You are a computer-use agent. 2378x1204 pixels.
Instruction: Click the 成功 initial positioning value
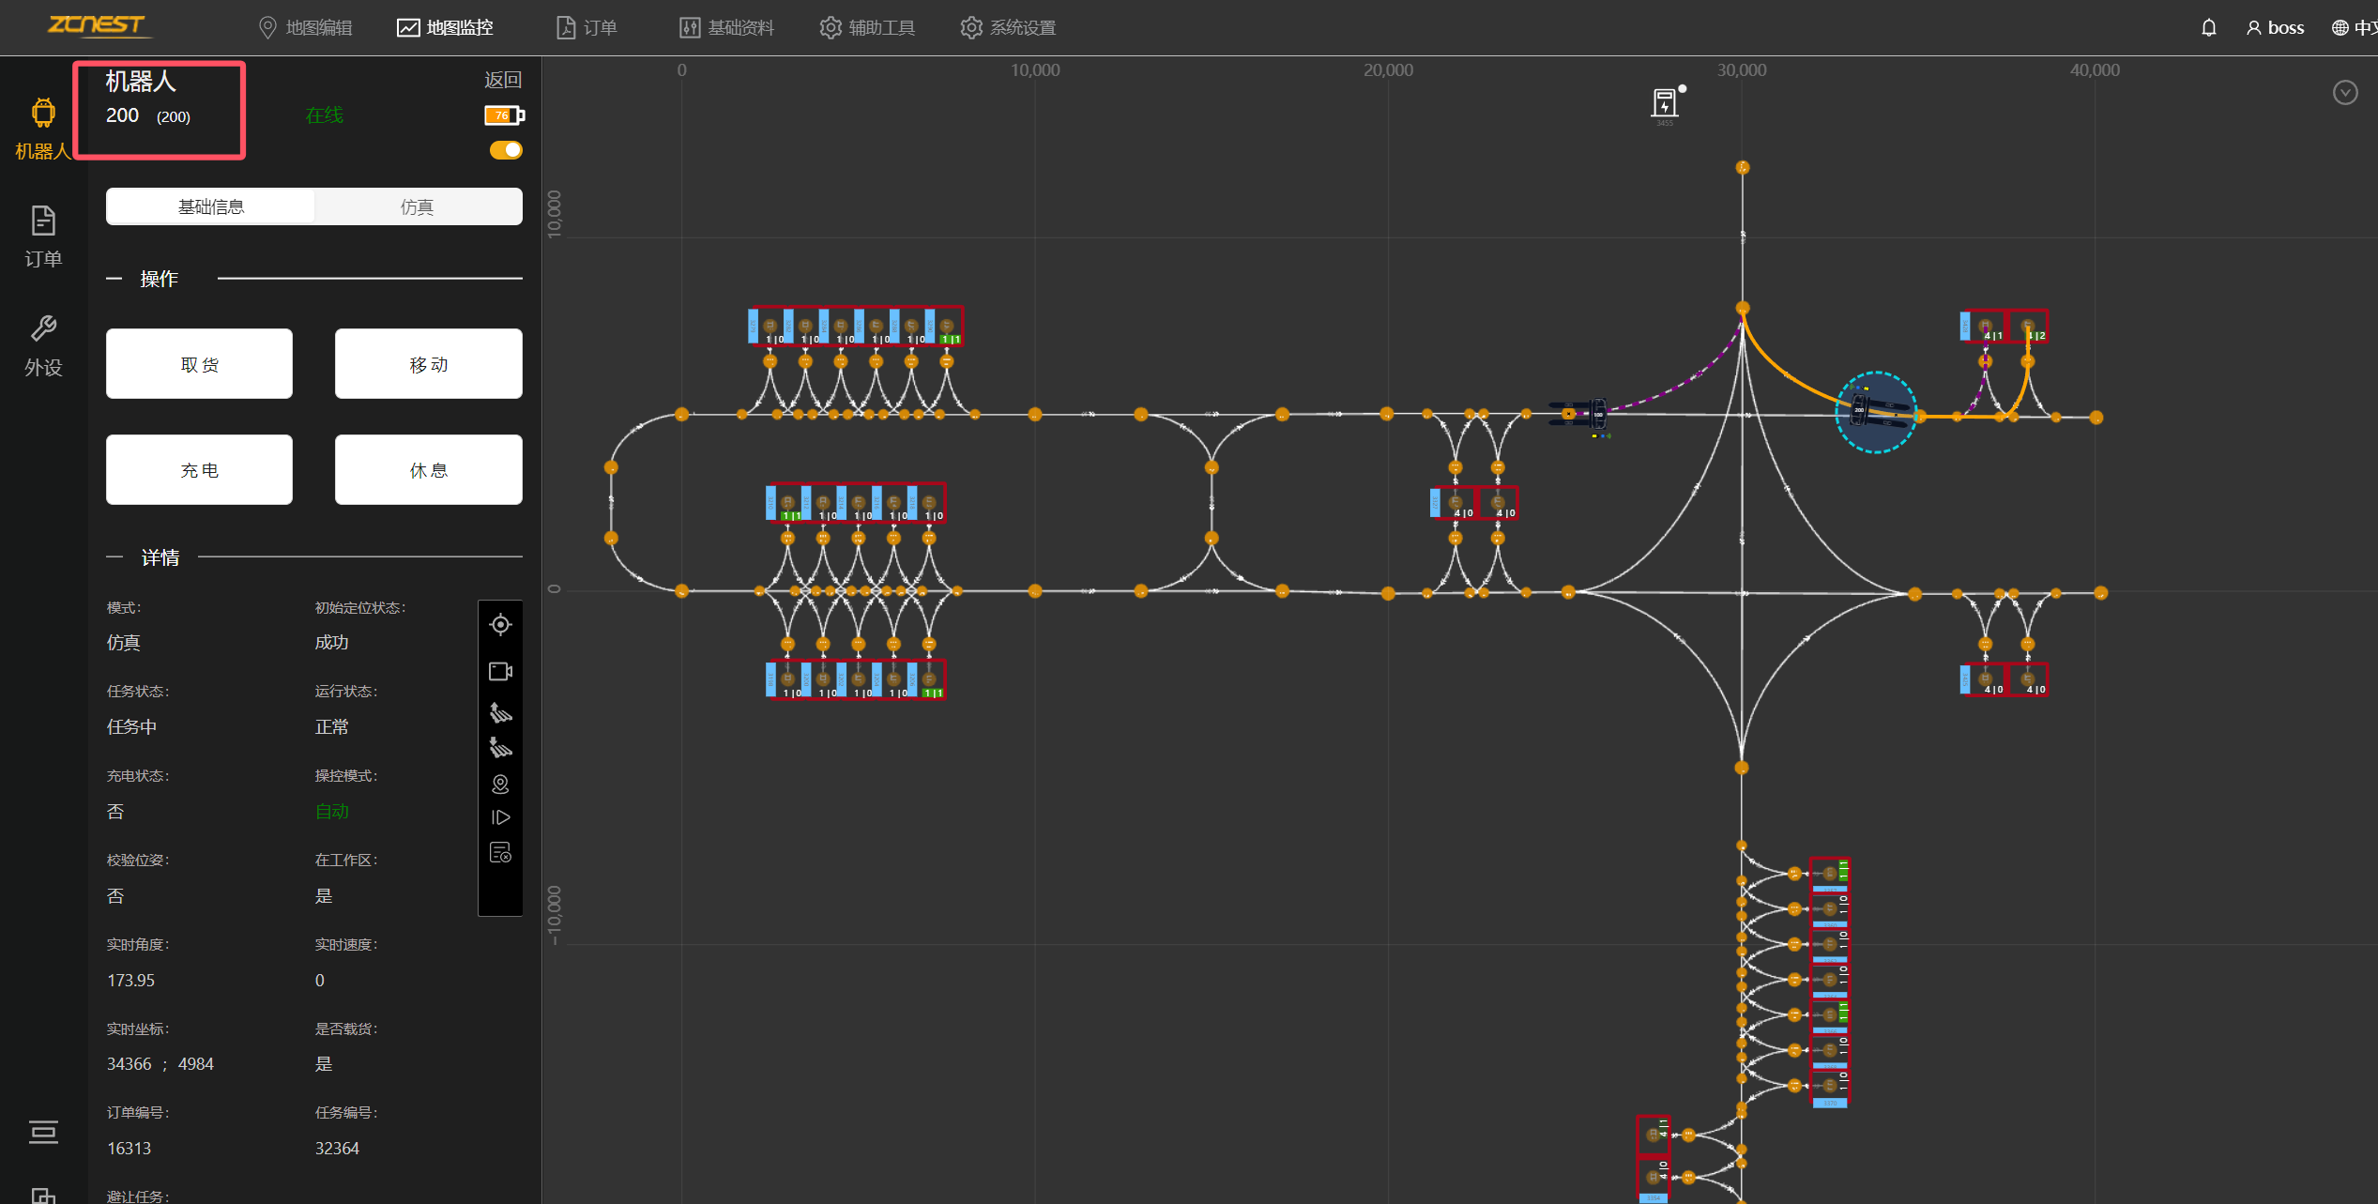pos(332,643)
